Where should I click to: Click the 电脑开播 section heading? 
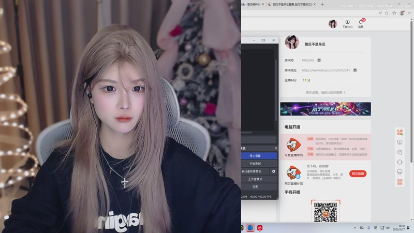coord(292,127)
